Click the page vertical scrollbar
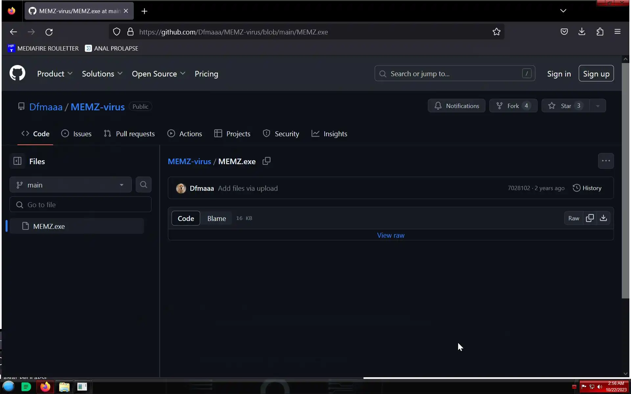Viewport: 631px width, 394px height. coord(625,181)
